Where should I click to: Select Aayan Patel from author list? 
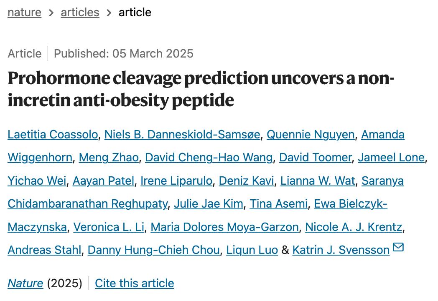[103, 181]
